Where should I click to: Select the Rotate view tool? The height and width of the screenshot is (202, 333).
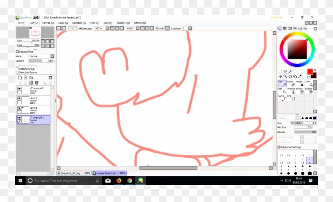(x=290, y=76)
